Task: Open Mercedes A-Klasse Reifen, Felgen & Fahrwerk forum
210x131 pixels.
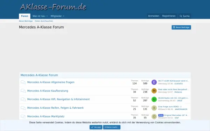Action: [x=55, y=108]
